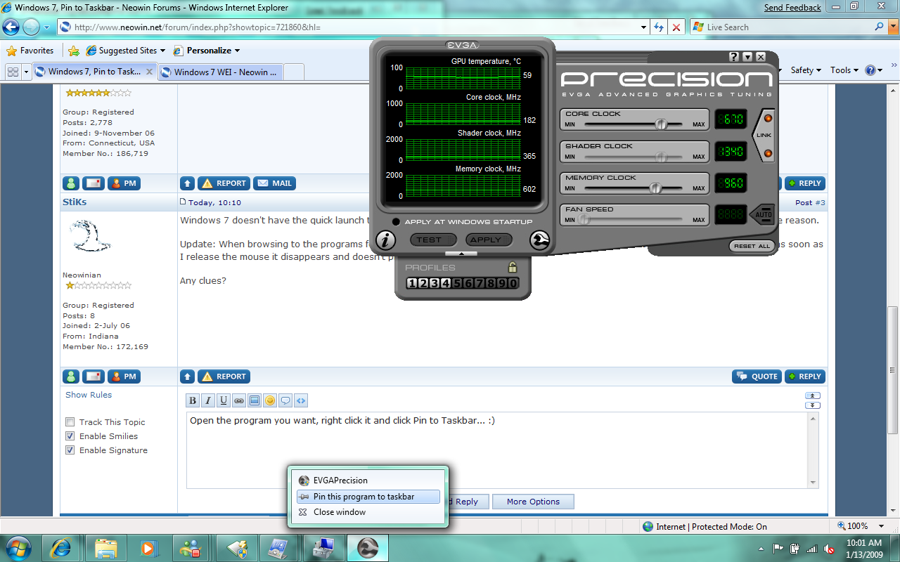Insert a code block with the editor icon

click(300, 400)
